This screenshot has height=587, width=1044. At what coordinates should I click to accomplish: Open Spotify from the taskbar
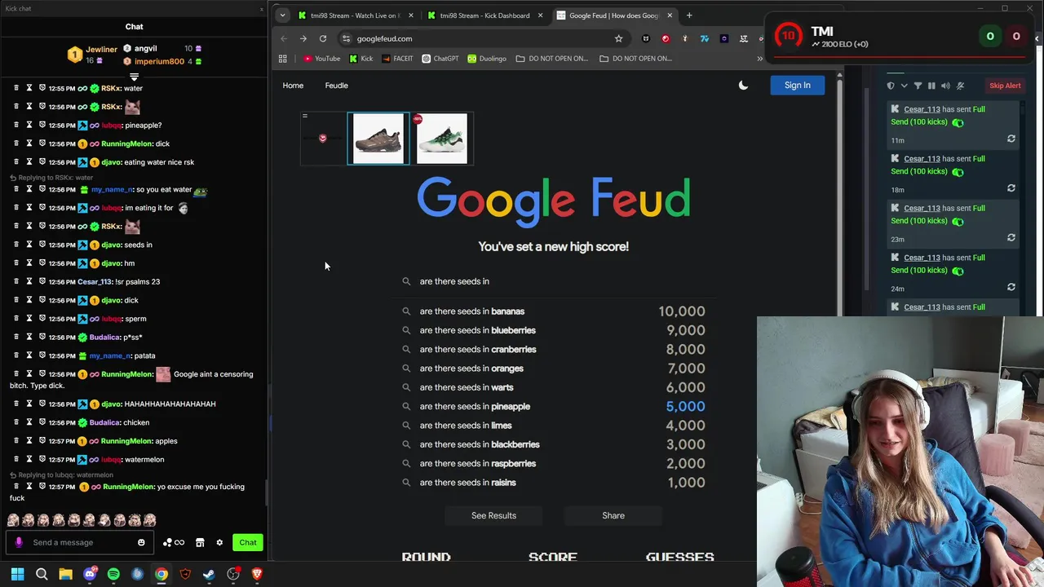[x=113, y=574]
